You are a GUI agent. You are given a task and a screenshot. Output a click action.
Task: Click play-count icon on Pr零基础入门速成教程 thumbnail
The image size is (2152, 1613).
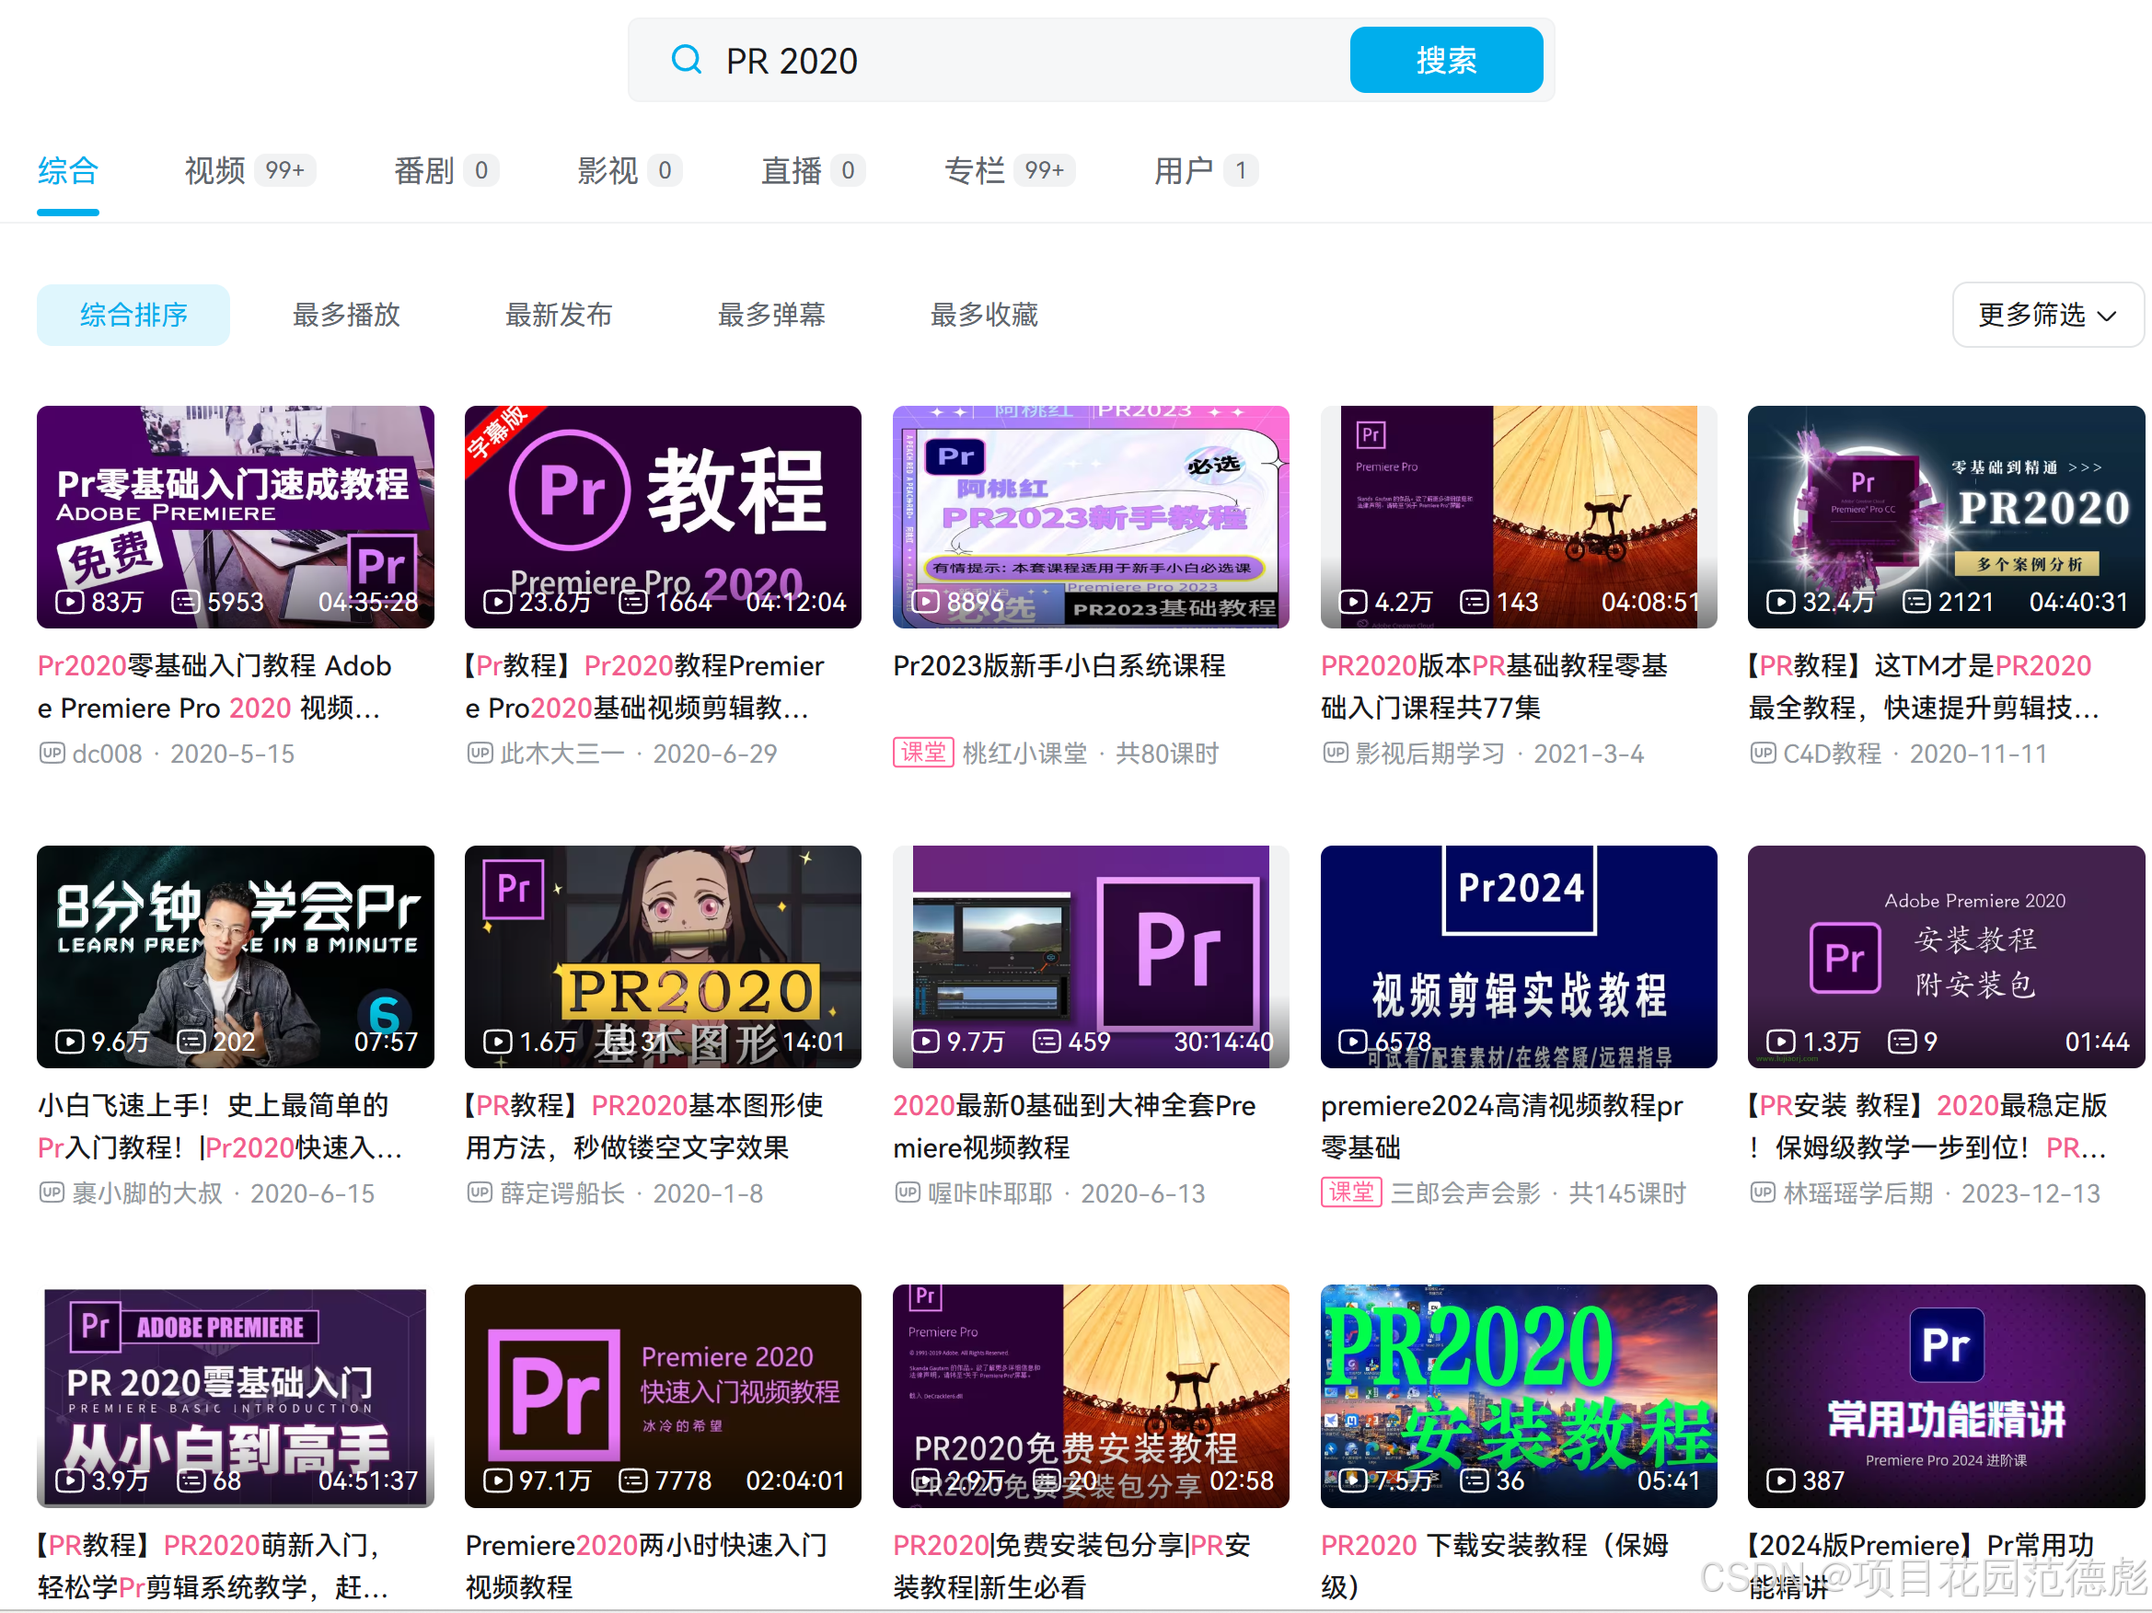(69, 602)
